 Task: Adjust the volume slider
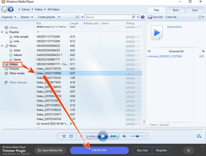pos(137,136)
